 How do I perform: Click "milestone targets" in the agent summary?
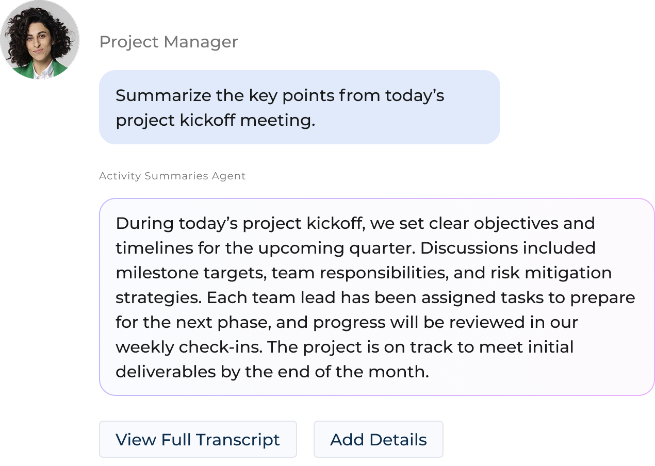[x=191, y=273]
